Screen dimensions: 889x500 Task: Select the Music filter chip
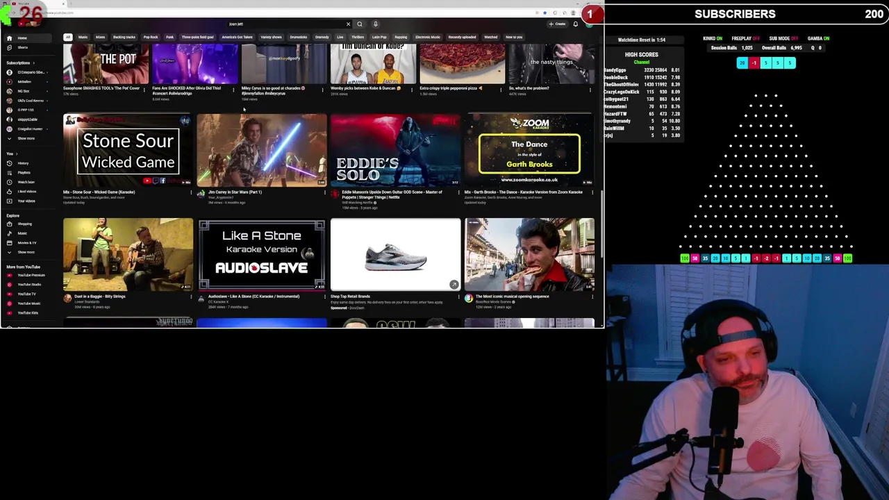(83, 37)
